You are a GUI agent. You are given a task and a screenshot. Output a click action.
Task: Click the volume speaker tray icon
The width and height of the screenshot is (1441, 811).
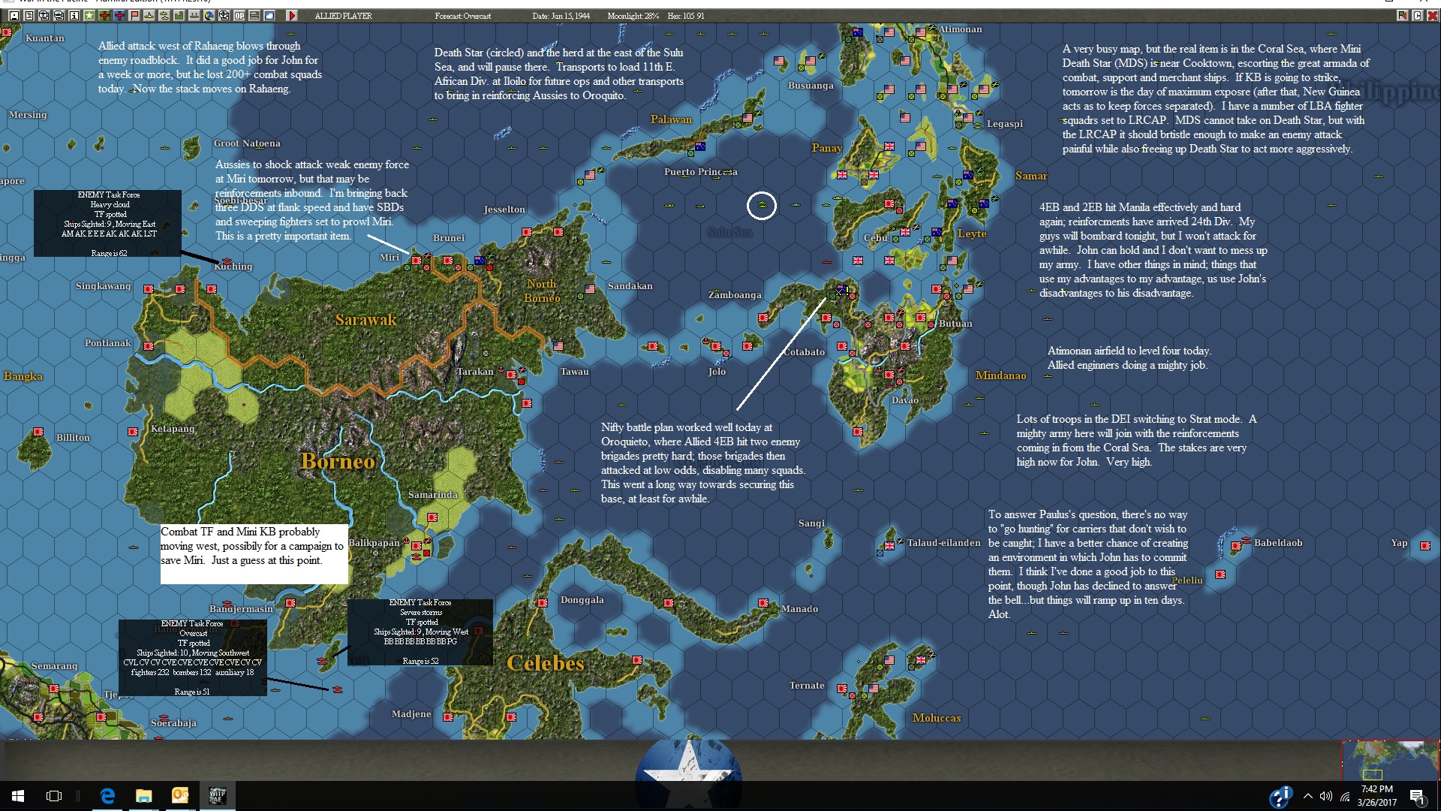(1326, 796)
